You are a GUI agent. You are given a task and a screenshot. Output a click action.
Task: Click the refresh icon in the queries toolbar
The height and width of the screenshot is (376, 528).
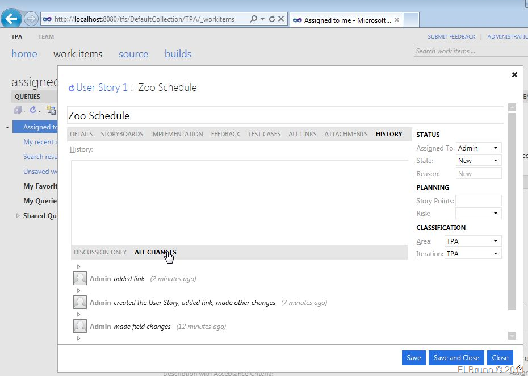point(33,110)
